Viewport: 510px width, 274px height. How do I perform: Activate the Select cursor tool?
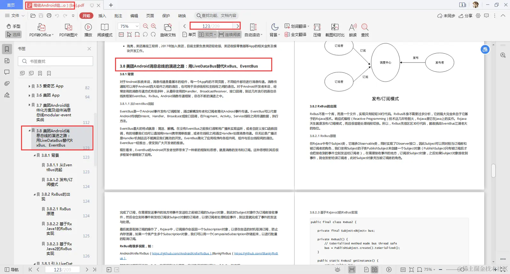click(13, 34)
